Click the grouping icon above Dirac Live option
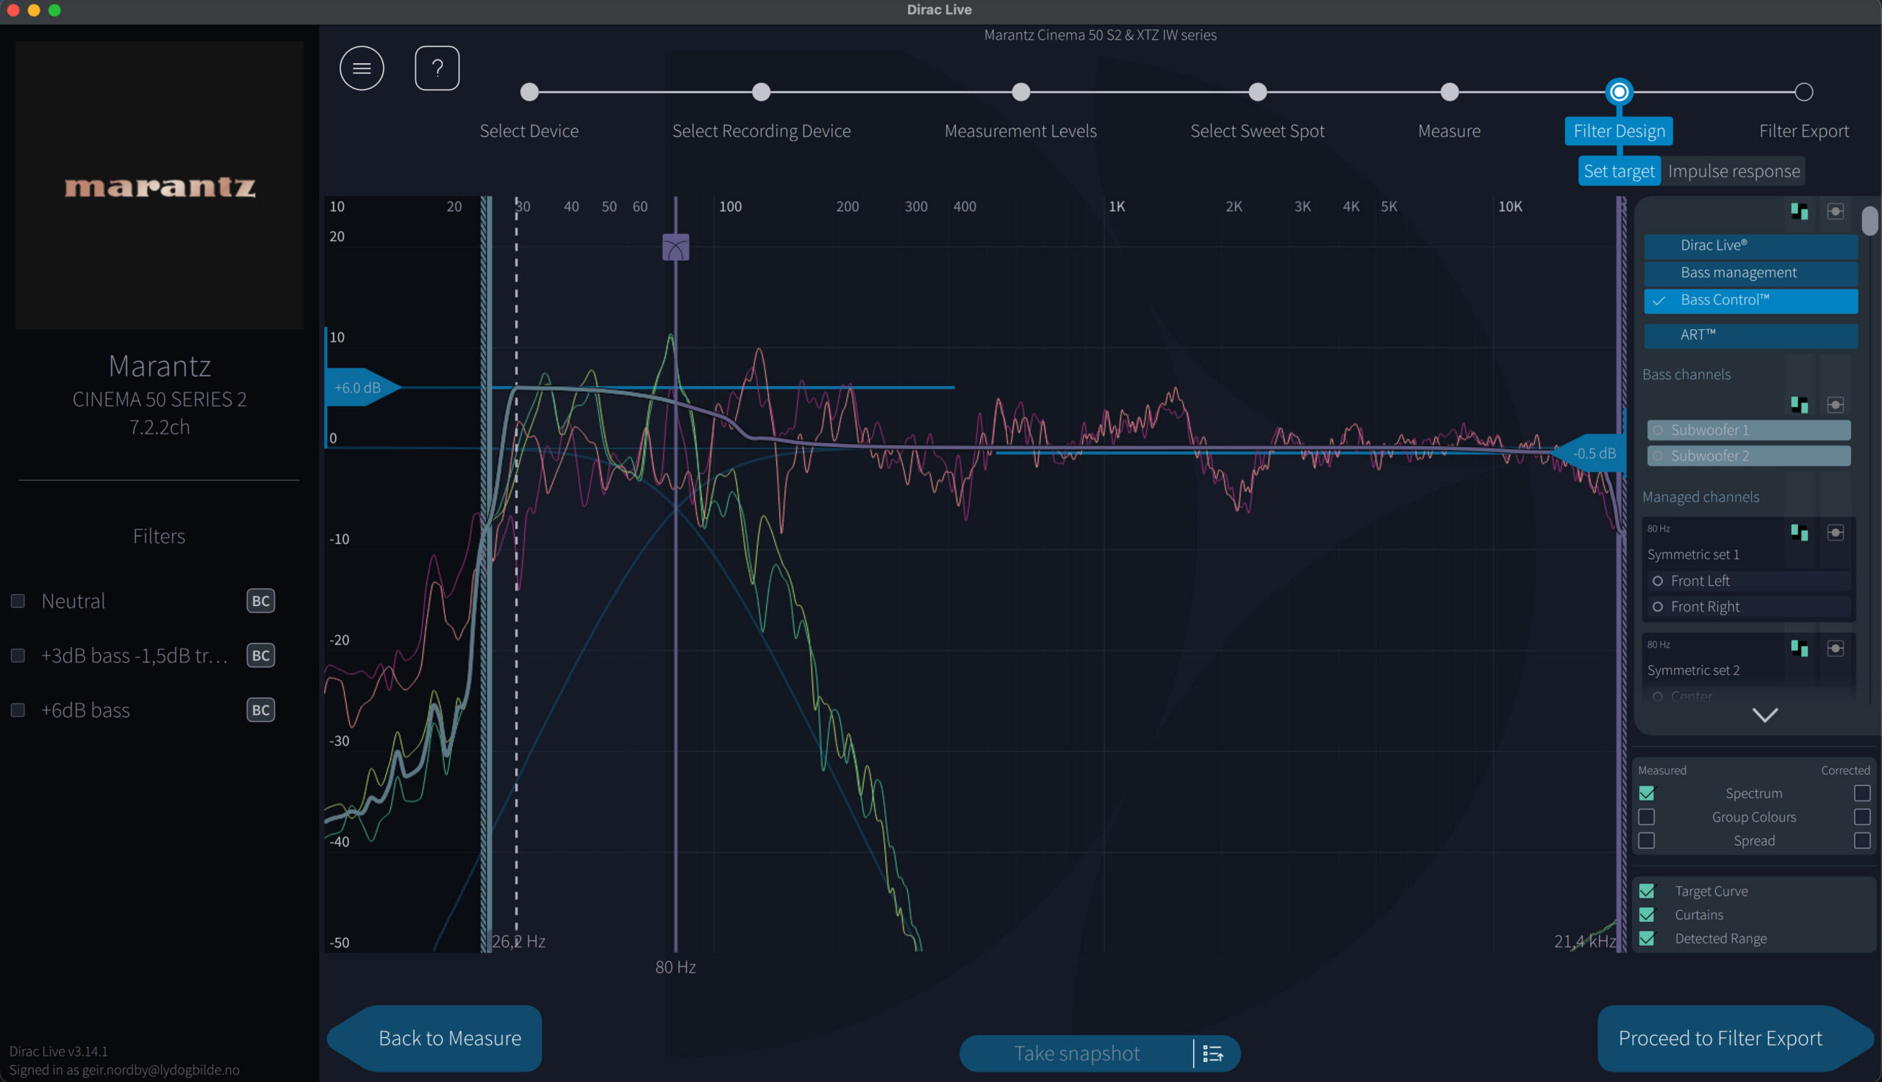The image size is (1882, 1082). click(1800, 212)
